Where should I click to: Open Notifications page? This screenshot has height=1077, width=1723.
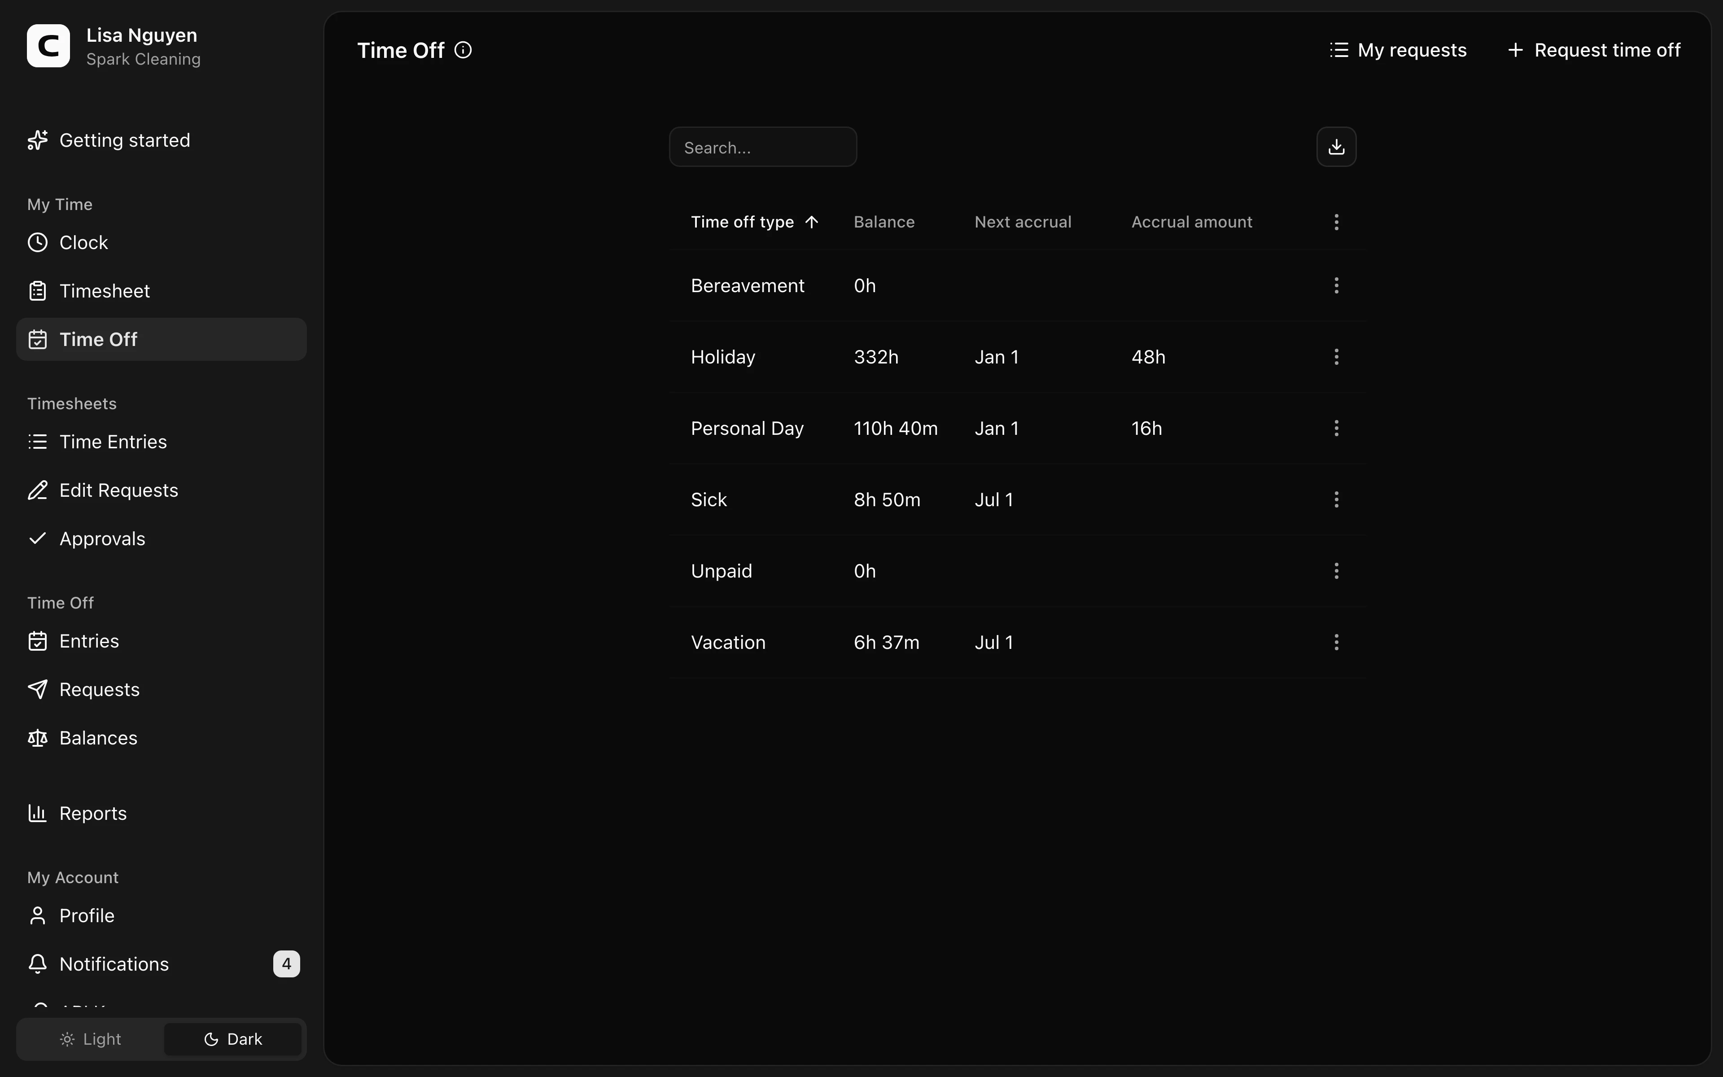click(x=161, y=964)
